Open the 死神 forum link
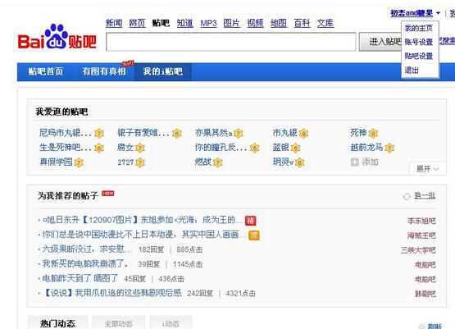455x329 pixels. tap(358, 133)
